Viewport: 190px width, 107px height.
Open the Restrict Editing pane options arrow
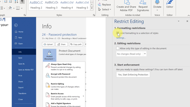pyautogui.click(x=179, y=21)
